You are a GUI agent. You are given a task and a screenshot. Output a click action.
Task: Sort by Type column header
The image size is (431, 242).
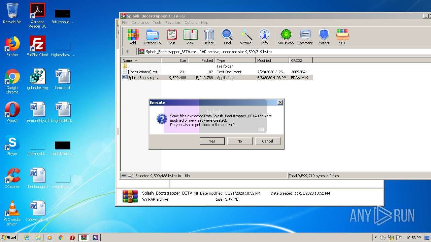[x=235, y=61]
